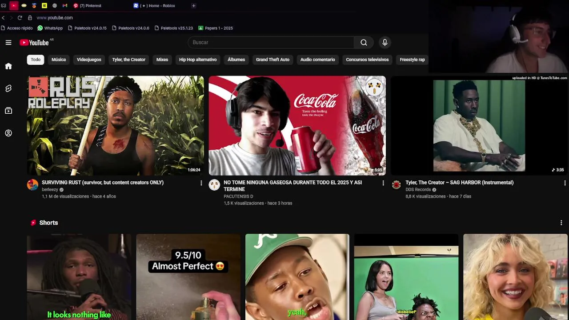Open options for SAG HARBOR video

(565, 183)
